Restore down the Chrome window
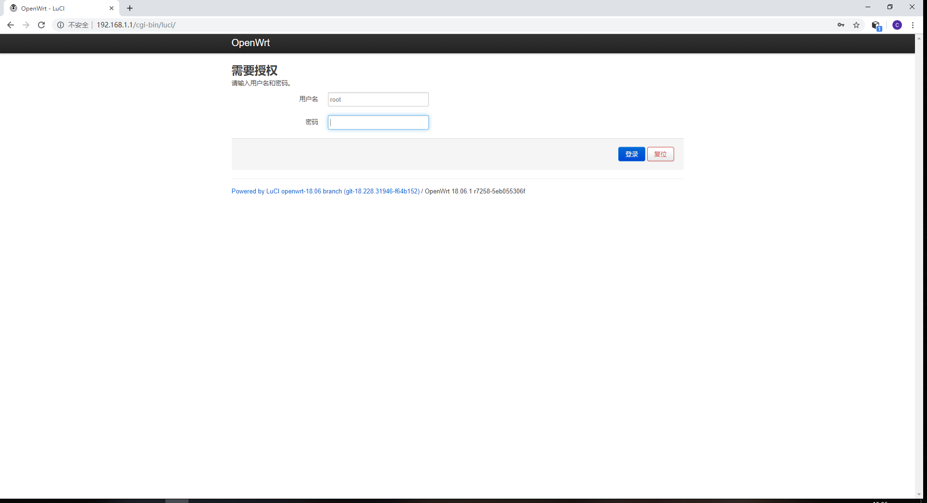Image resolution: width=927 pixels, height=503 pixels. tap(890, 7)
